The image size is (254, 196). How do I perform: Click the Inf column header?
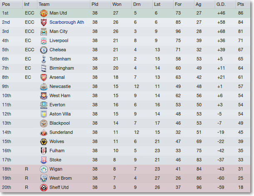point(27,4)
